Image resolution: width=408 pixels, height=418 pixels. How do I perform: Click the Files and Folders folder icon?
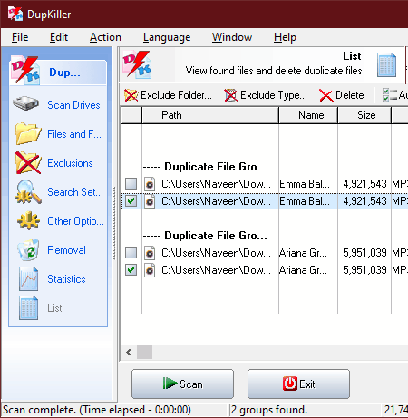pos(28,133)
